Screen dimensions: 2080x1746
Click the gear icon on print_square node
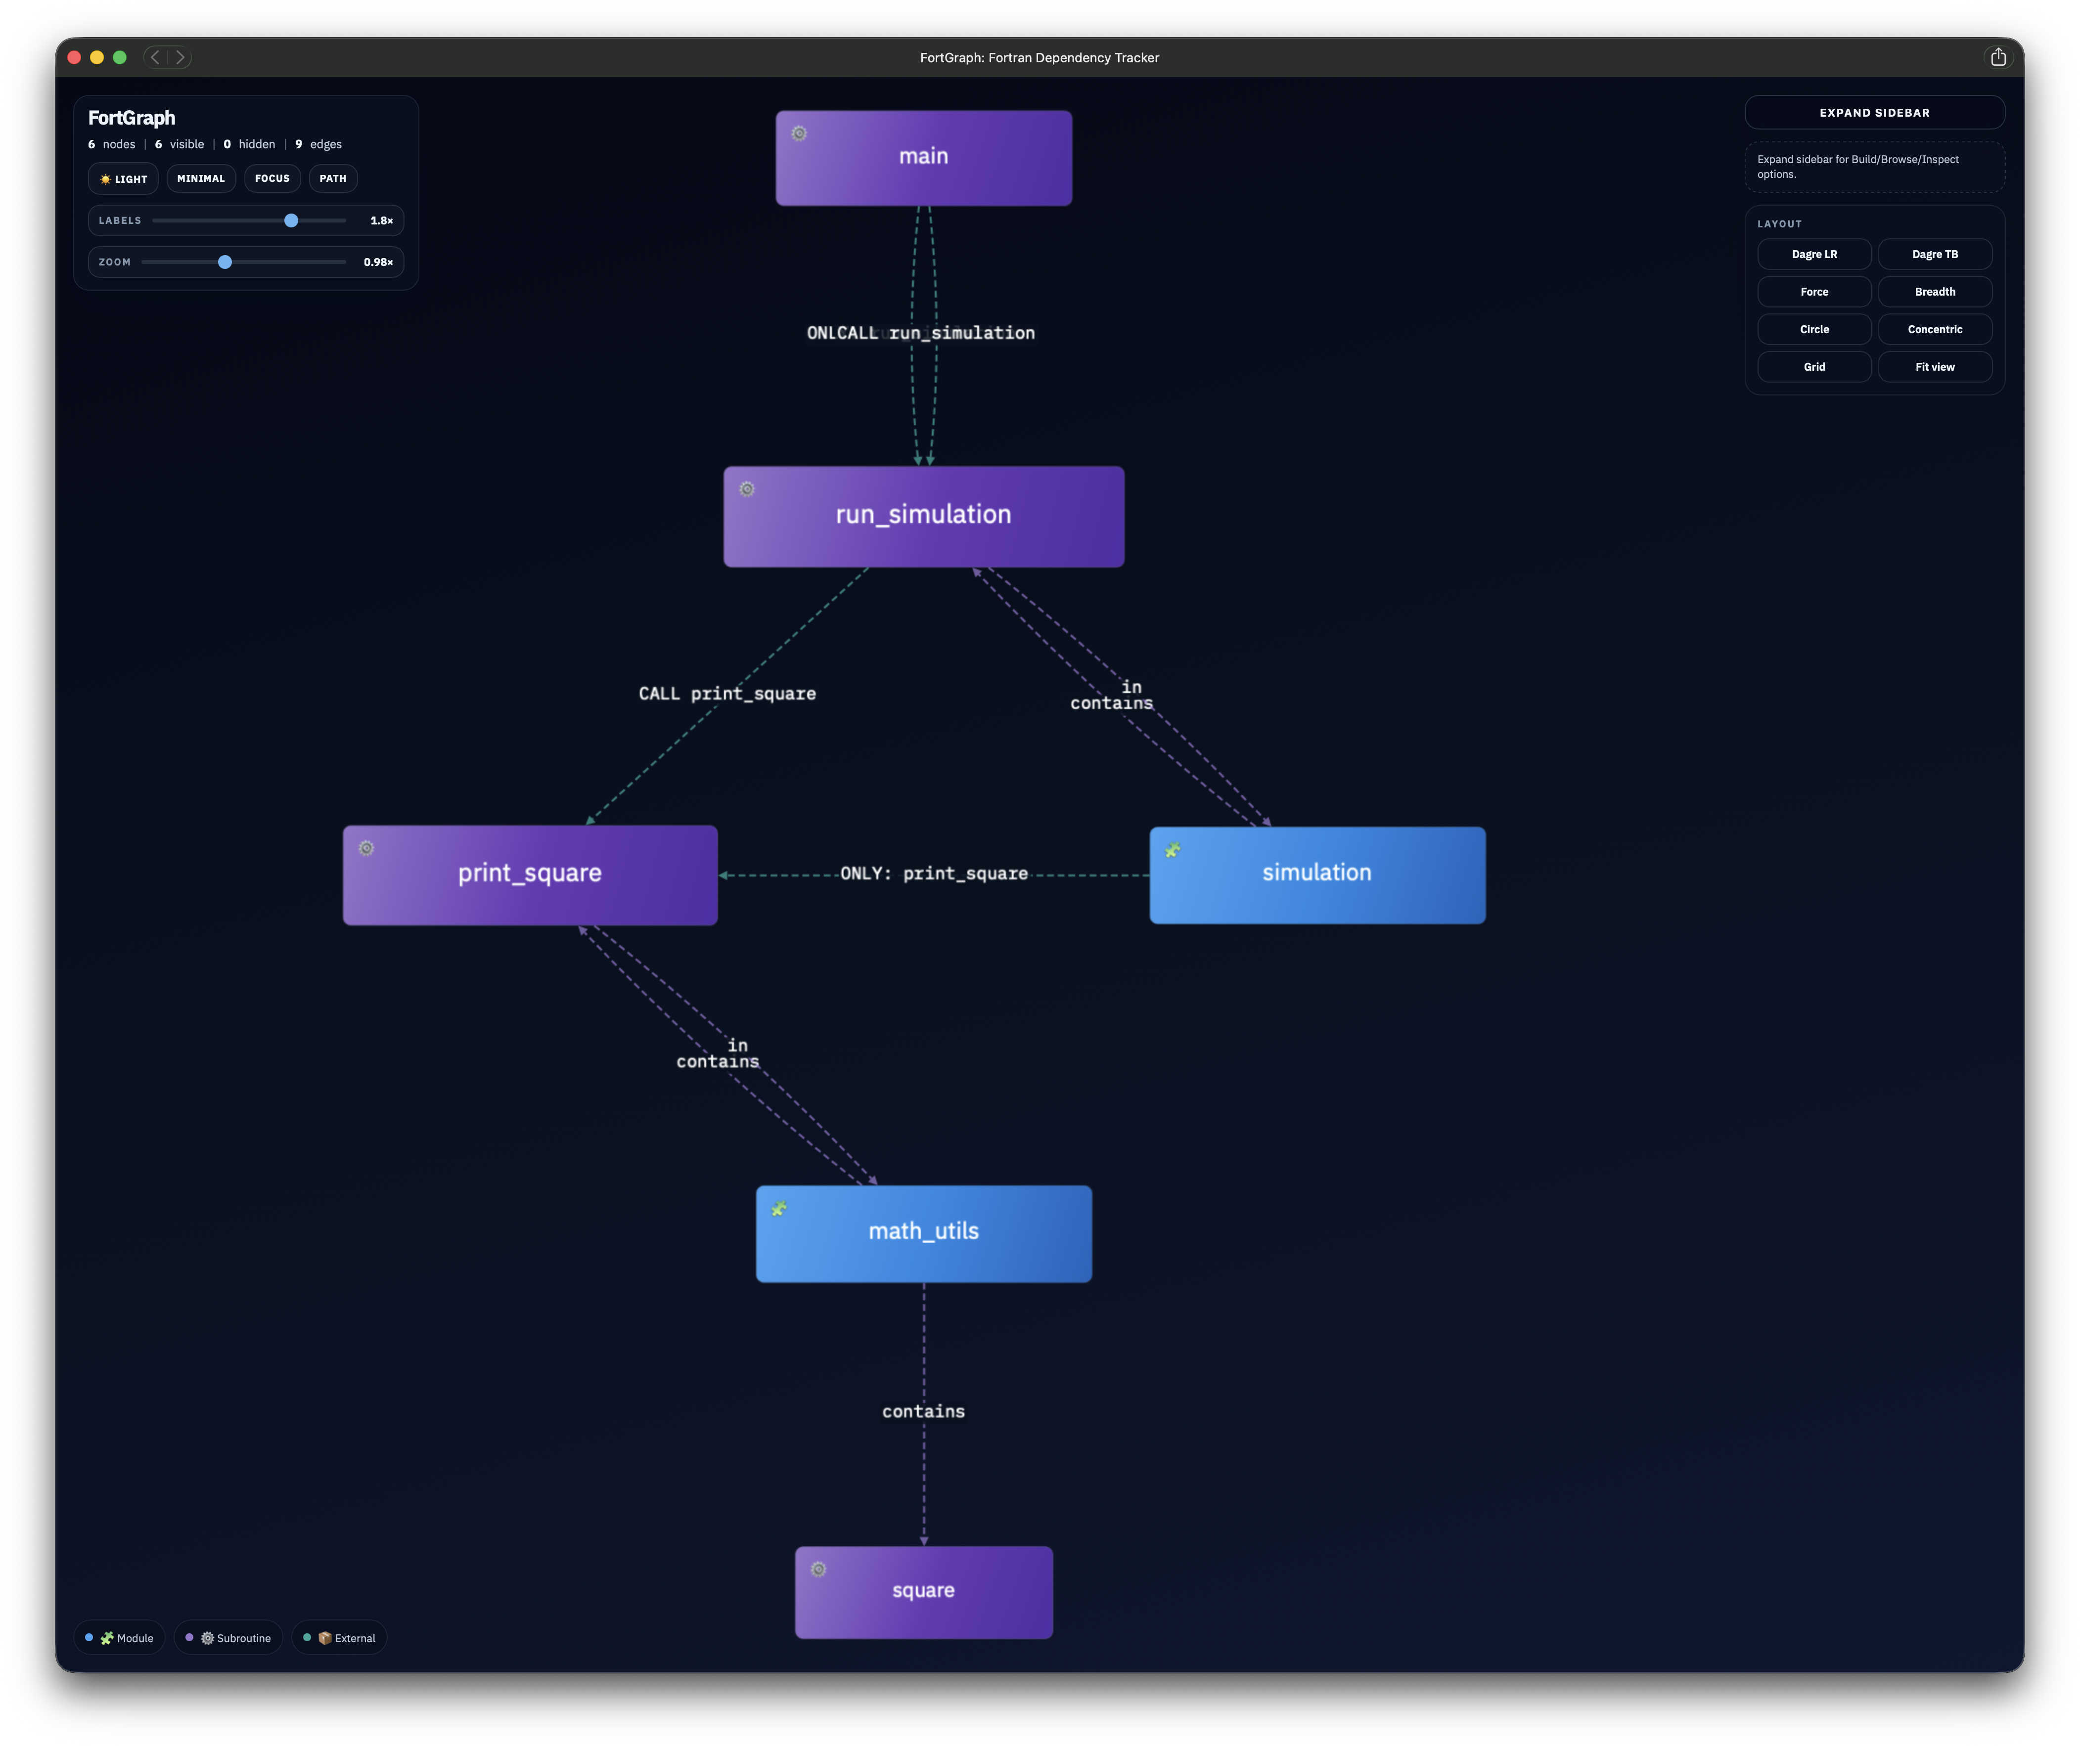tap(366, 849)
